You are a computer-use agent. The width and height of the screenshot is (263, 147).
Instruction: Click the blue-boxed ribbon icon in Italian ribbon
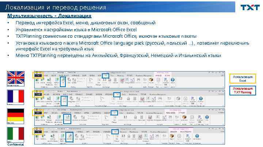[x=69, y=137]
